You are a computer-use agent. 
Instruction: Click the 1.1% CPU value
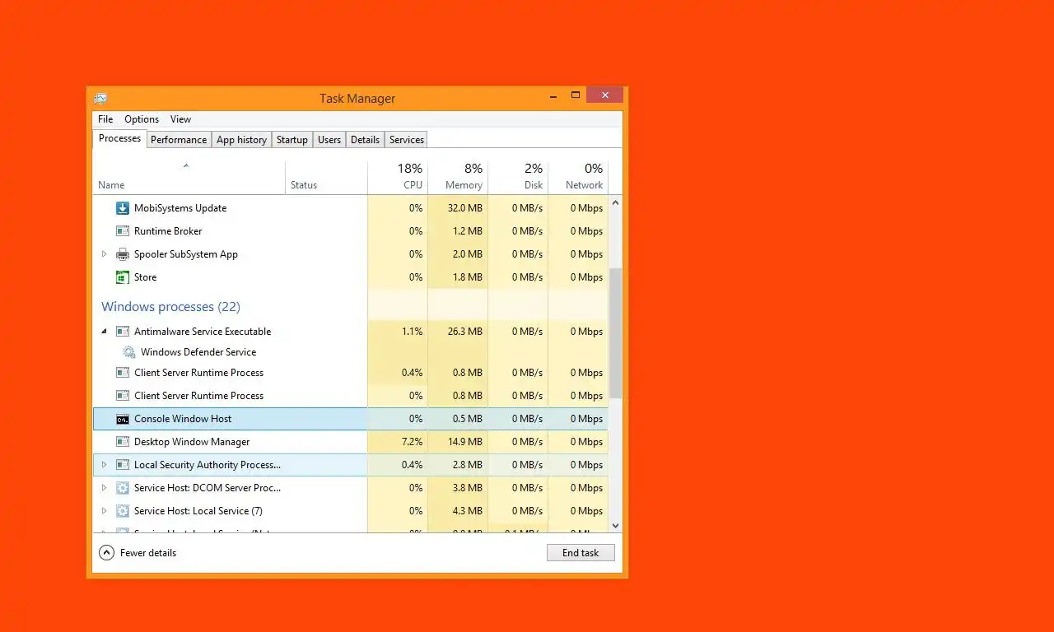tap(412, 332)
